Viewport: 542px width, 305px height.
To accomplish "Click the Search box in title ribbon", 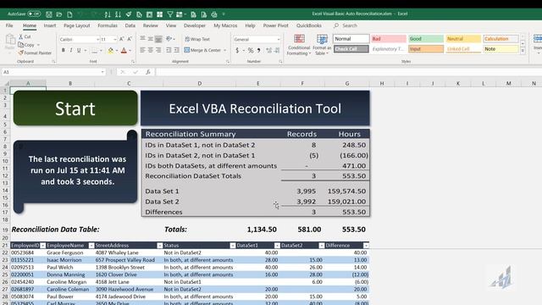I will pos(346,25).
